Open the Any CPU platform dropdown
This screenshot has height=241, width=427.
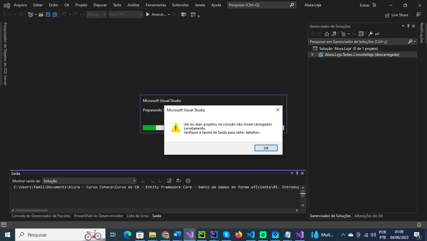[126, 14]
